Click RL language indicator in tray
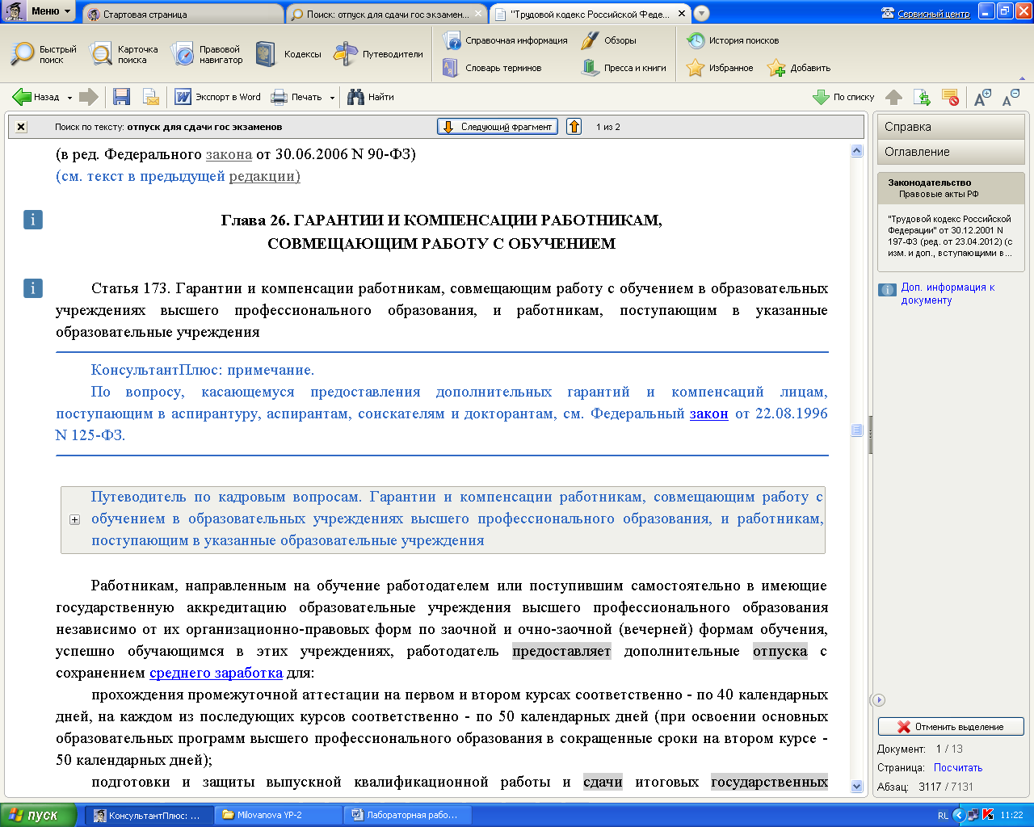 click(x=943, y=816)
